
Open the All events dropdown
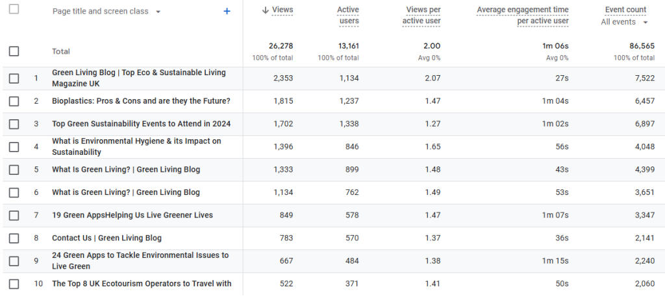pyautogui.click(x=624, y=22)
